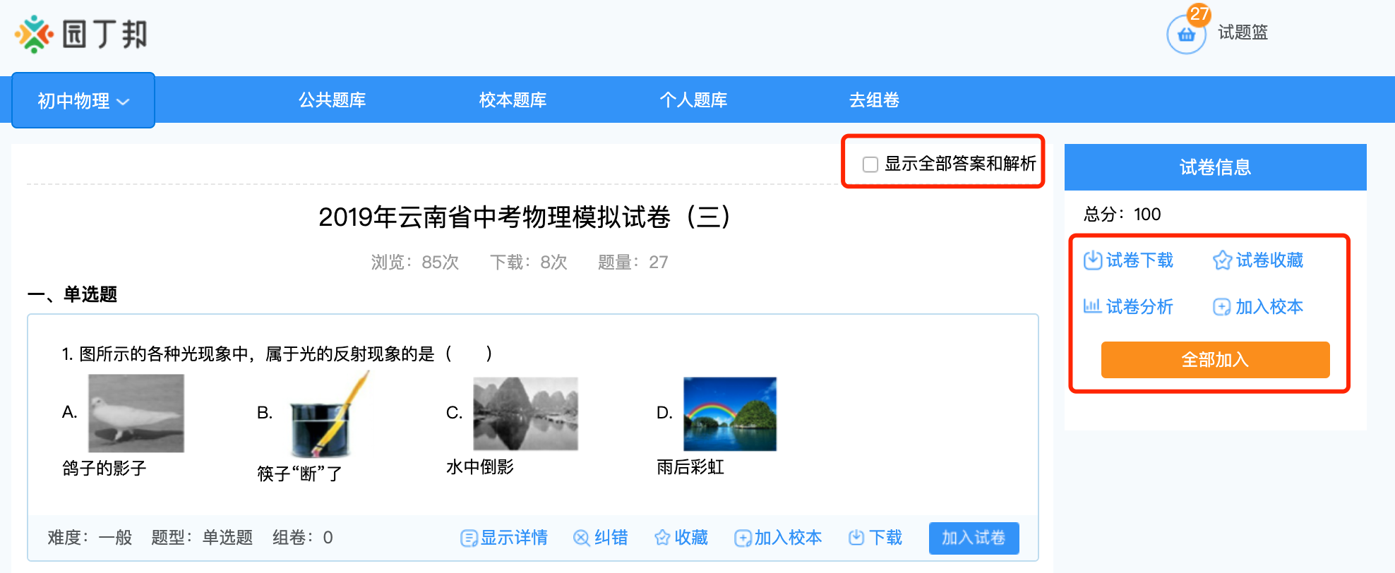Click the 下载 icon for question 1
Viewport: 1395px width, 573px height.
coord(856,538)
